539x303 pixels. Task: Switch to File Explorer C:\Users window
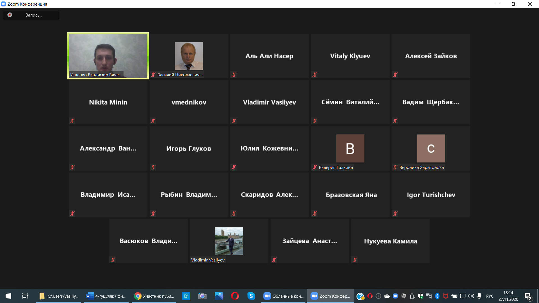58,296
